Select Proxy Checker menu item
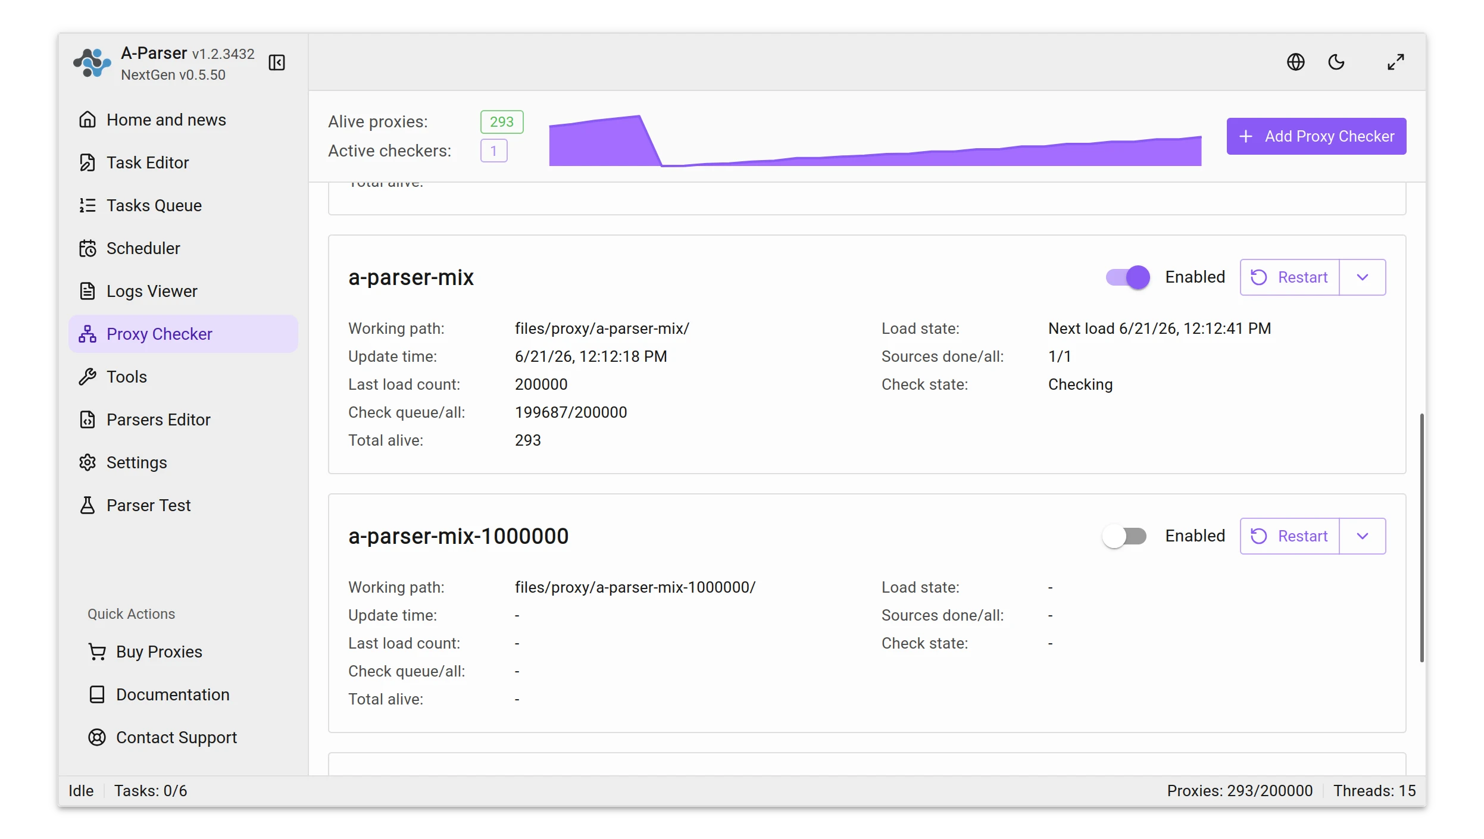This screenshot has width=1484, height=839. coord(183,334)
